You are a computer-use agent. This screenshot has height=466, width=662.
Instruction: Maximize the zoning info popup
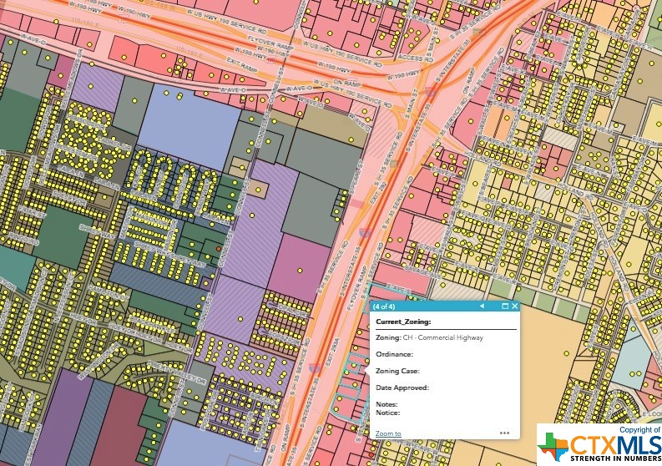pyautogui.click(x=504, y=306)
